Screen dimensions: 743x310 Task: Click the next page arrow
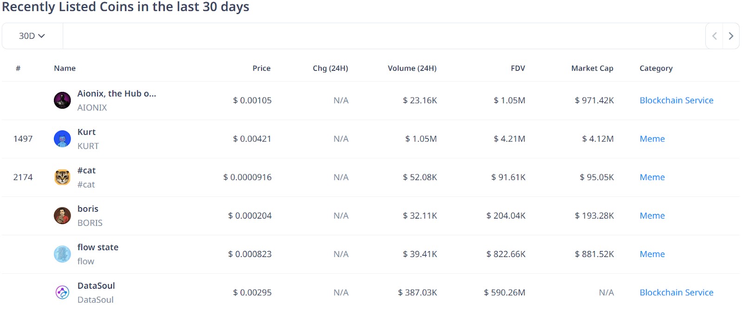coord(731,36)
